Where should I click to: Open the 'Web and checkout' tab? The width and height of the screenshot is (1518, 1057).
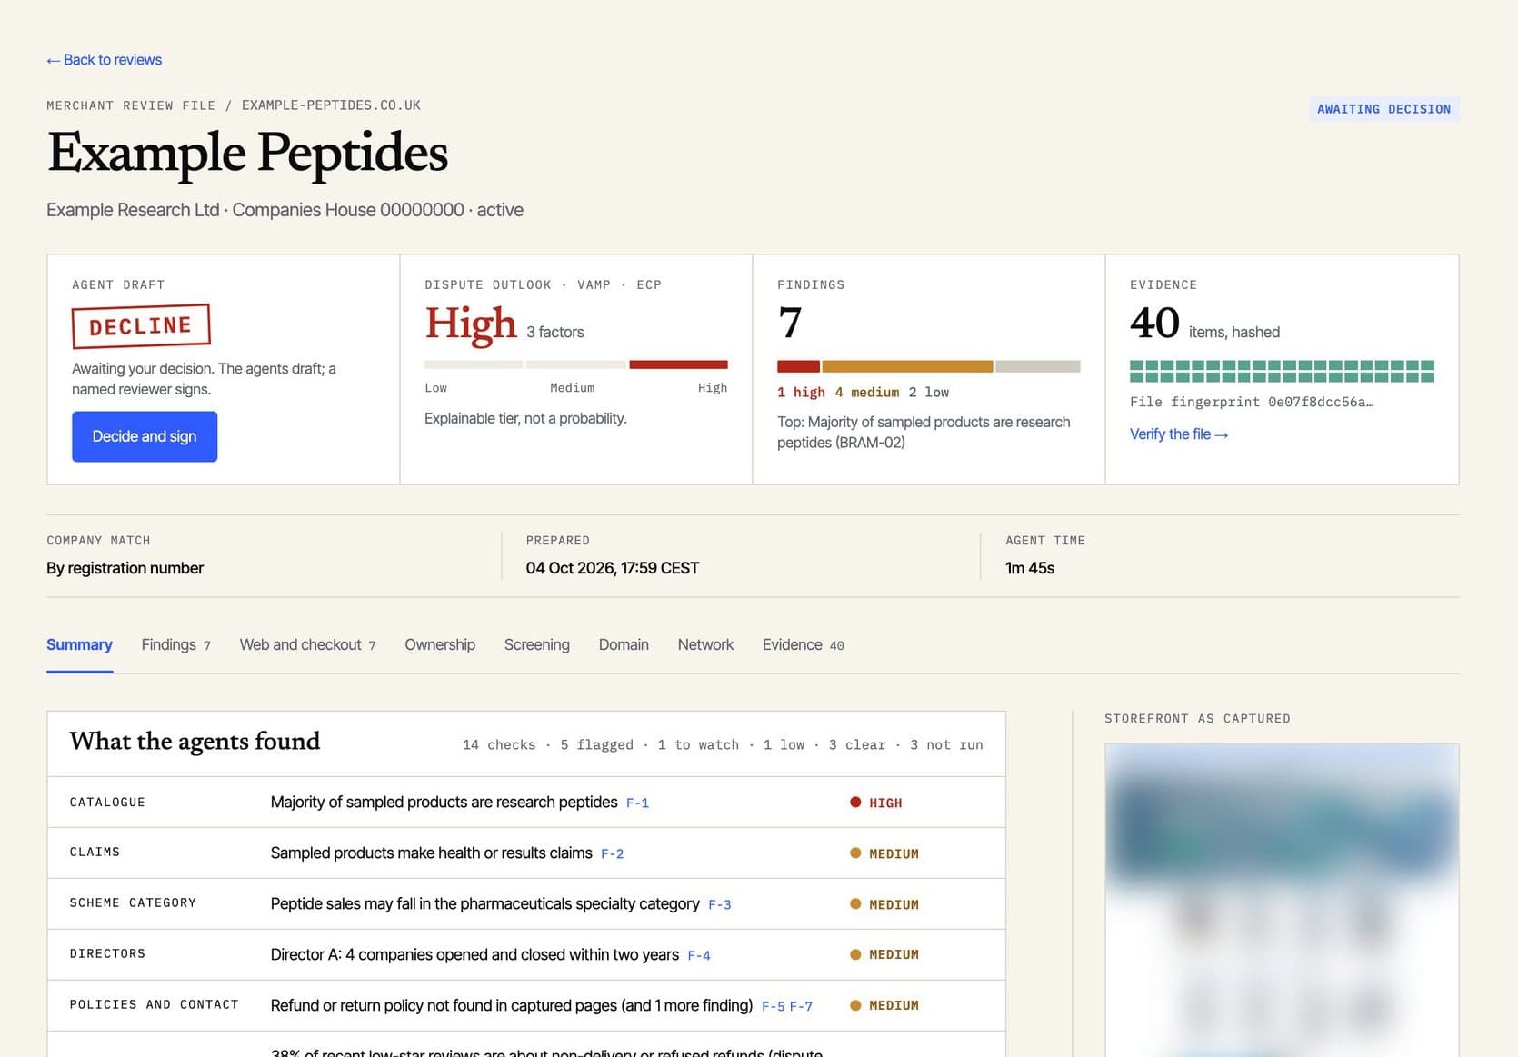pos(307,644)
